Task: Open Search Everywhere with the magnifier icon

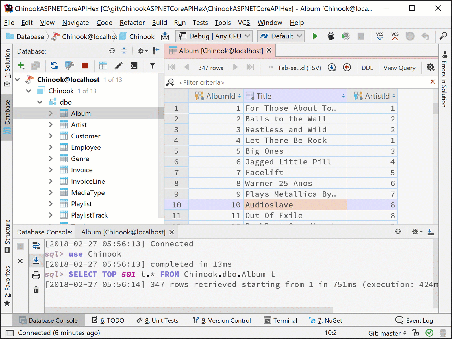Action: (x=443, y=36)
